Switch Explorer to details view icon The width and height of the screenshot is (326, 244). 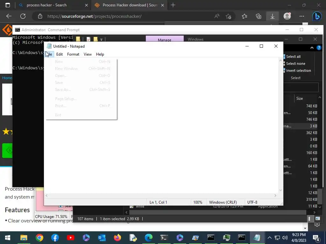(x=309, y=219)
